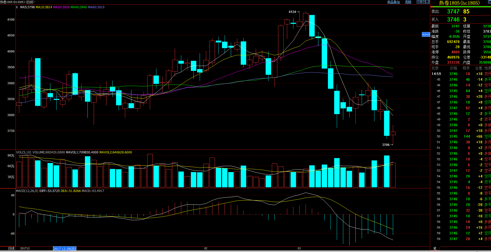Open the 商品叠加 overlay link
491x252 pixels.
tap(393, 2)
